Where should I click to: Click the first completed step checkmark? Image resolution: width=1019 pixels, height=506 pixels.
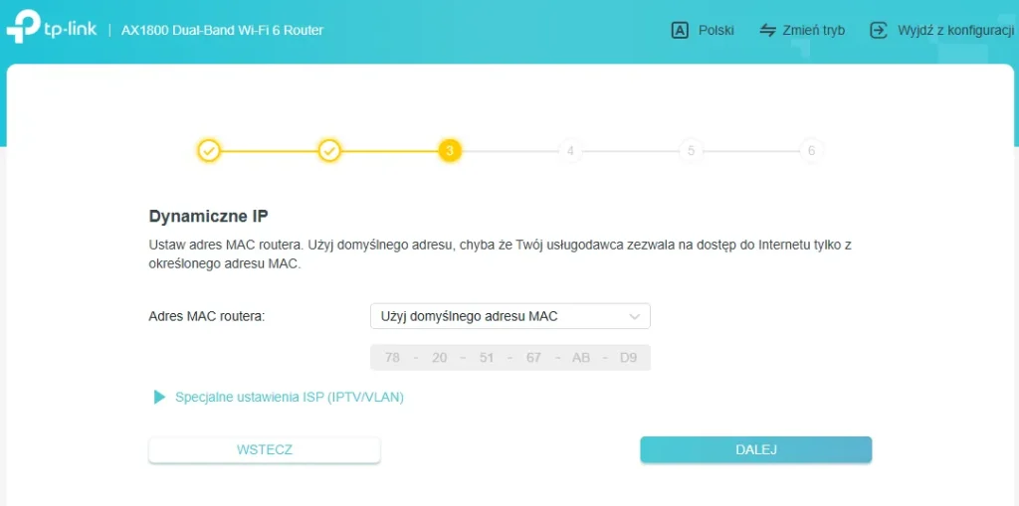click(209, 151)
